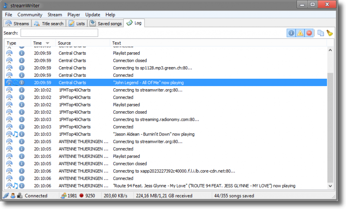Click the streamWriter app icon in title bar
This screenshot has height=209, width=346.
[x=6, y=5]
